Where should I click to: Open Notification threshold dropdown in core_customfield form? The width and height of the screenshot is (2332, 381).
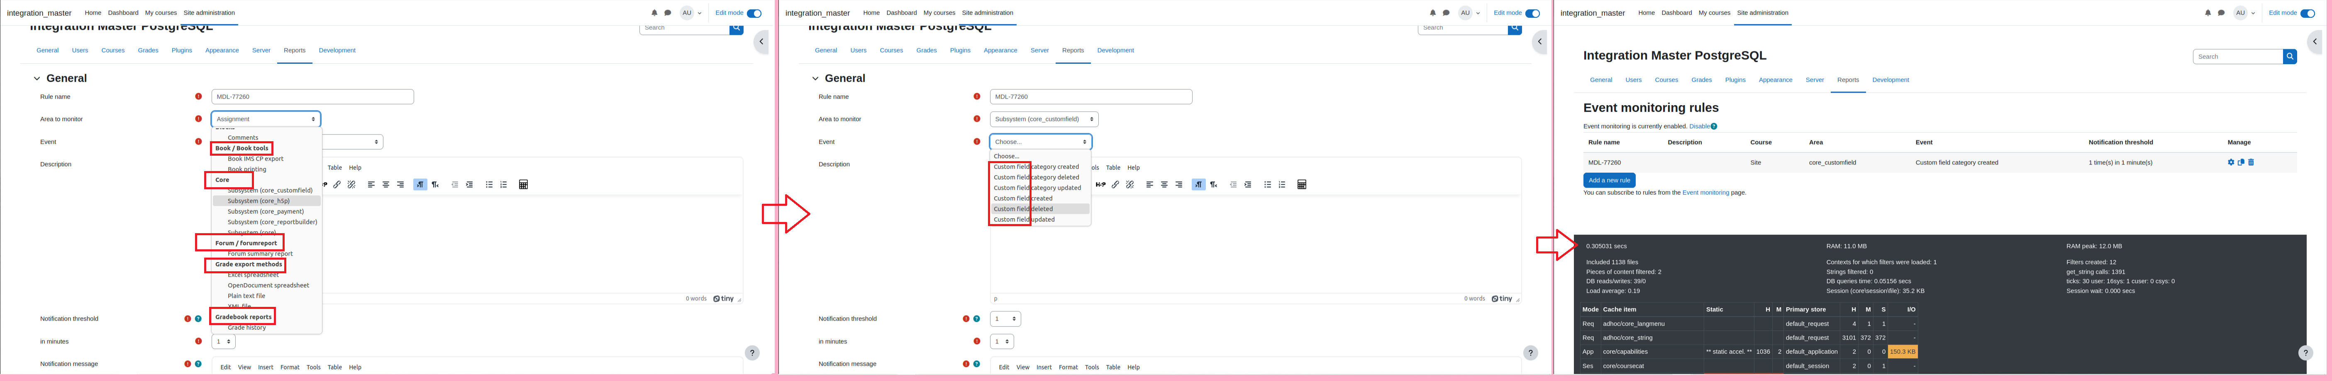[1005, 319]
